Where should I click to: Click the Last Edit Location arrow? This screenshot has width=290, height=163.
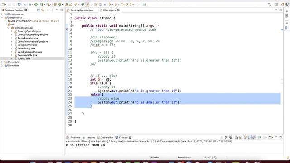tap(122, 5)
